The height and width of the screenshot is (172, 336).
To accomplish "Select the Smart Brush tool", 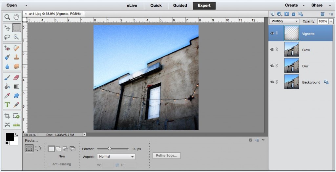I will tap(7, 57).
